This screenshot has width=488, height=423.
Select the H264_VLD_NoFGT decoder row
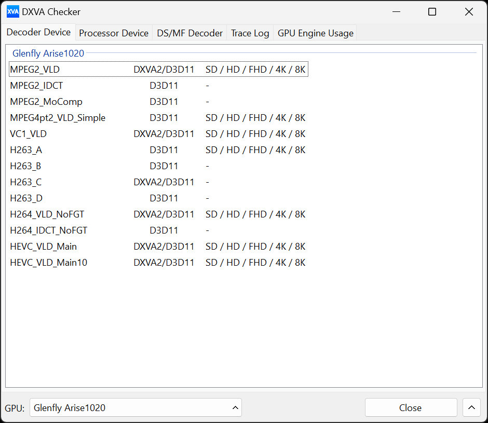pos(47,214)
